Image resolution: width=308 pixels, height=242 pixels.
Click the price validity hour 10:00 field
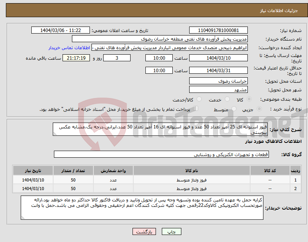point(159,70)
